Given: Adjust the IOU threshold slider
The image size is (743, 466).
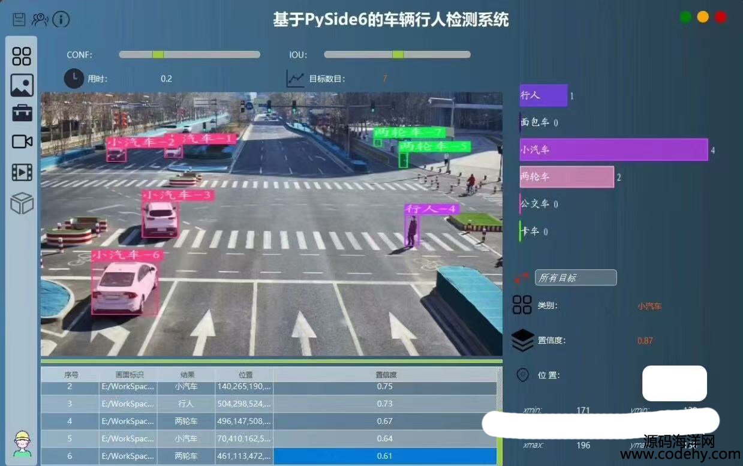Looking at the screenshot, I should [397, 55].
